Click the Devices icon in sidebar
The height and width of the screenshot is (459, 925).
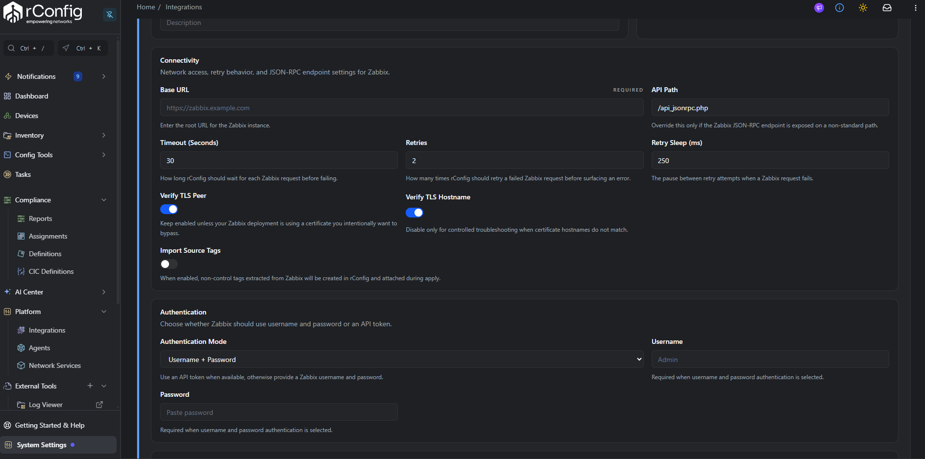[7, 116]
